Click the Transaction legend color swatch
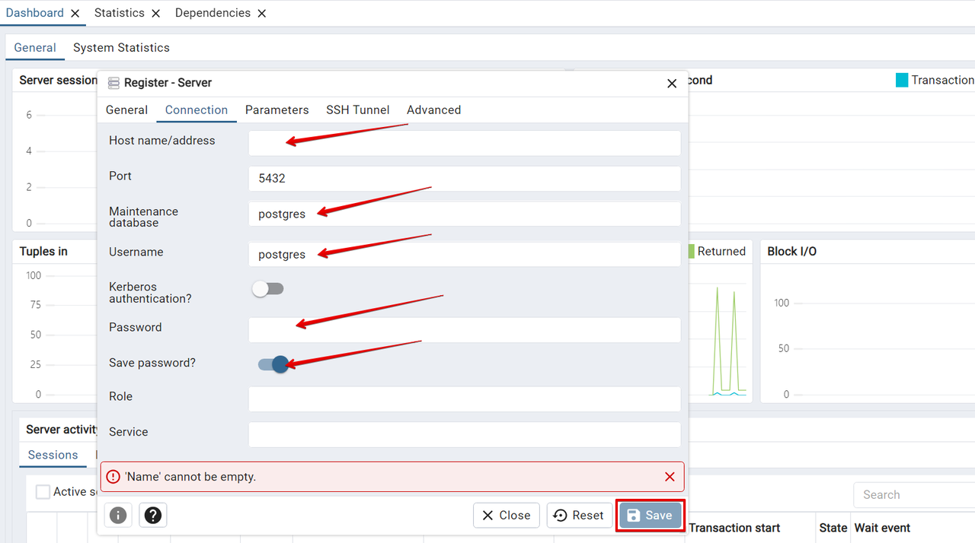Image resolution: width=975 pixels, height=543 pixels. [x=902, y=80]
